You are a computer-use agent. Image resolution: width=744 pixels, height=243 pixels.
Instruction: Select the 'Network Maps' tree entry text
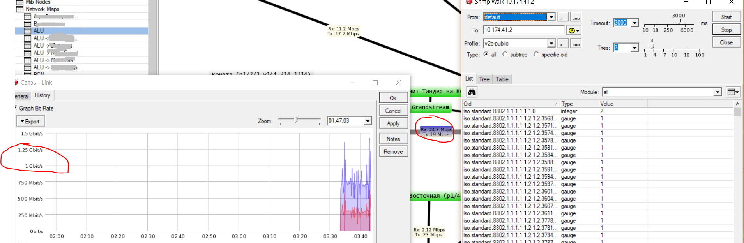tap(42, 9)
